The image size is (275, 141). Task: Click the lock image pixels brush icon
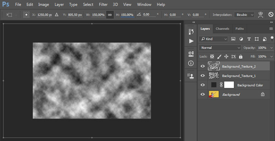click(219, 56)
